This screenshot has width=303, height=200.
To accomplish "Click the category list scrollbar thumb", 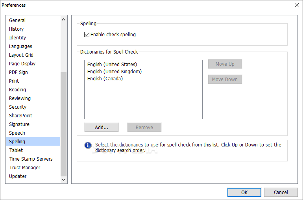I will pos(64,124).
